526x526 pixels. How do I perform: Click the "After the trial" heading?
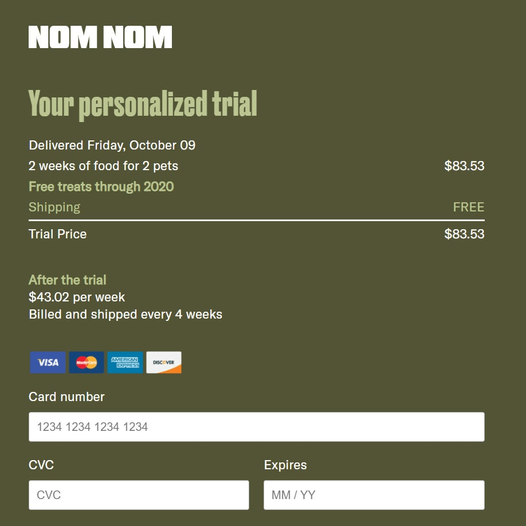[68, 280]
